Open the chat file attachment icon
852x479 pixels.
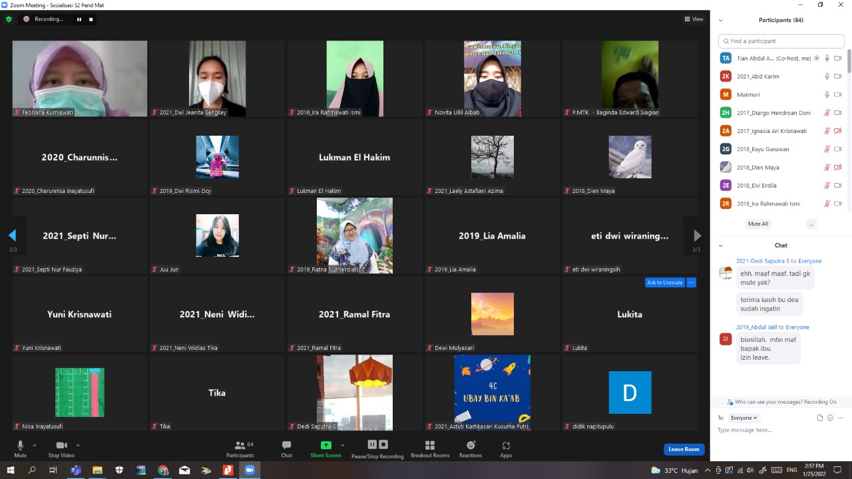pos(820,418)
